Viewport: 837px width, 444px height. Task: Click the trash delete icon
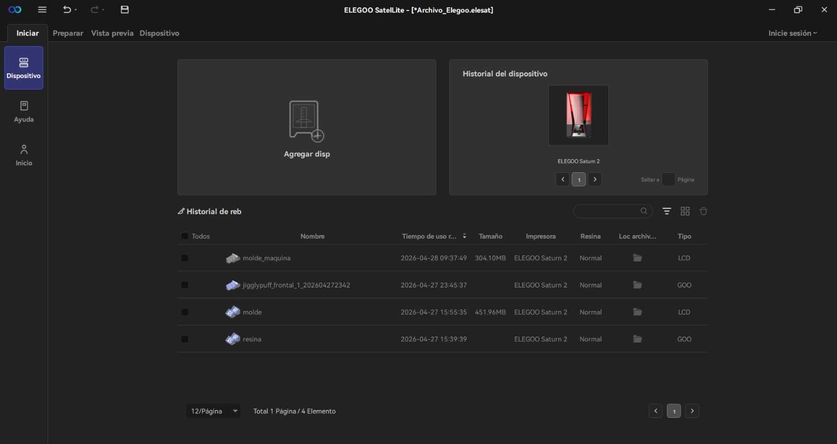tap(704, 211)
